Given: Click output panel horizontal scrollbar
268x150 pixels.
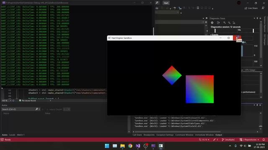Looking at the screenshot, I should click(x=178, y=132).
